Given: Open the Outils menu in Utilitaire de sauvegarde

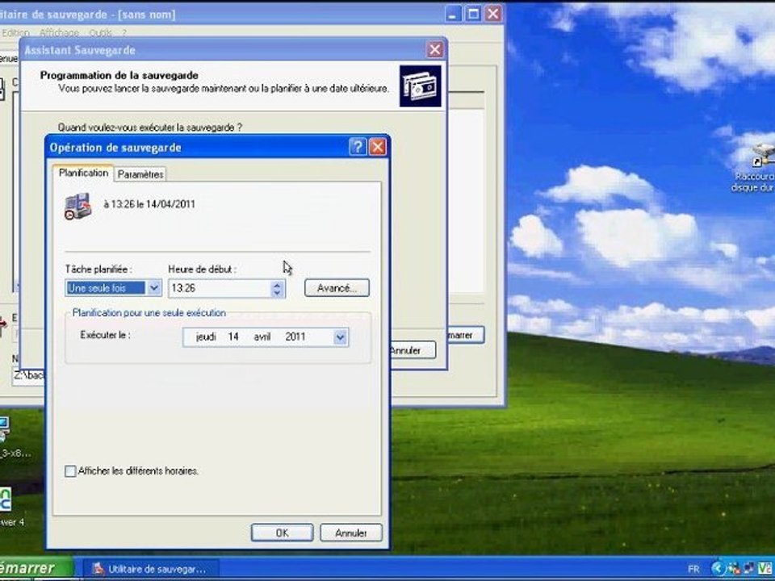Looking at the screenshot, I should [x=100, y=32].
